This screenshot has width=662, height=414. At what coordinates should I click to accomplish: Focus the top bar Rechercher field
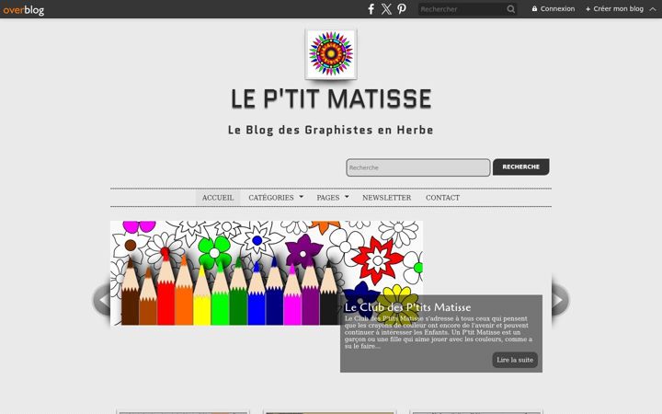462,9
